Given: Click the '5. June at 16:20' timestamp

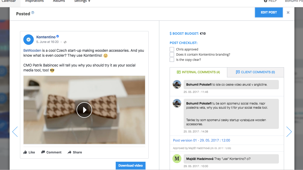Looking at the screenshot, I should (x=47, y=42).
